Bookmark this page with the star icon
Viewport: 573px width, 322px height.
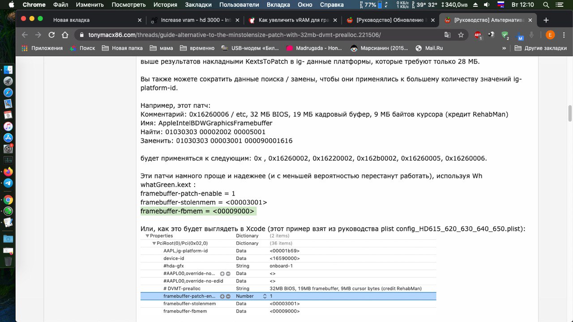point(461,35)
